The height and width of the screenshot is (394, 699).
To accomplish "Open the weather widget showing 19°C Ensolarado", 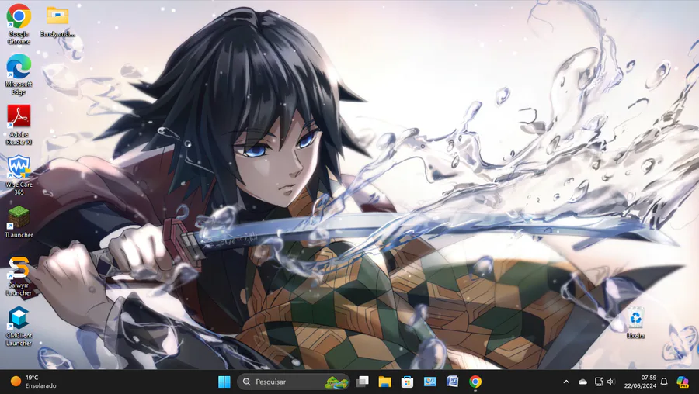I will (33, 382).
